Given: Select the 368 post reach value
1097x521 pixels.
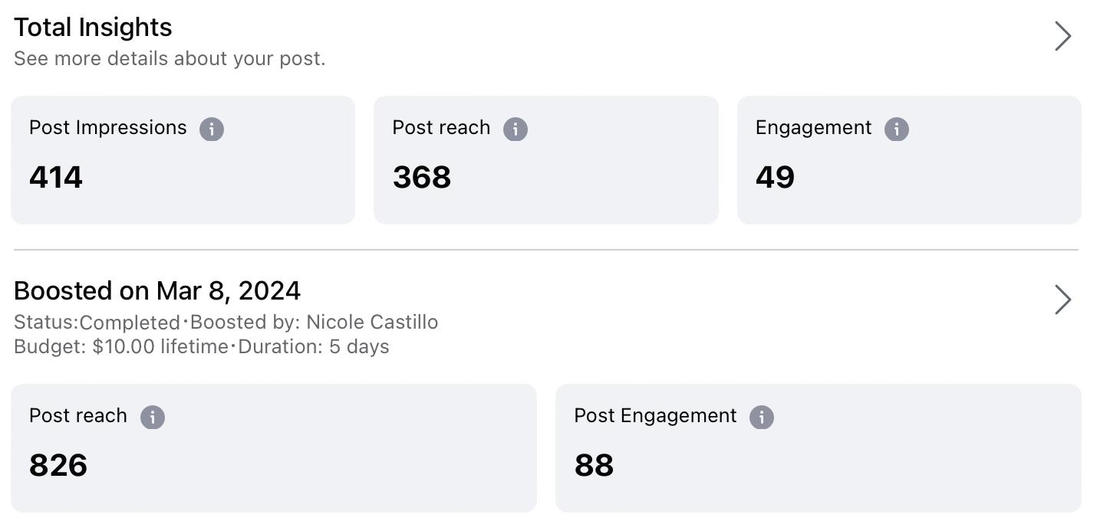Looking at the screenshot, I should click(x=422, y=178).
